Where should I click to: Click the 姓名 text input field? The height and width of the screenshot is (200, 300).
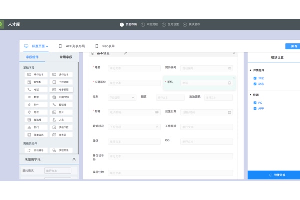tap(134, 68)
